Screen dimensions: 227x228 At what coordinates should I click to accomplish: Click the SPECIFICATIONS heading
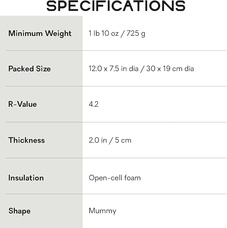click(116, 6)
